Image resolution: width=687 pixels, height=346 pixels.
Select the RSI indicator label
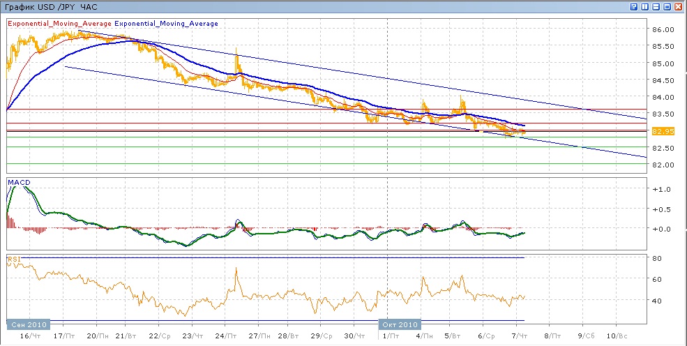pos(14,259)
